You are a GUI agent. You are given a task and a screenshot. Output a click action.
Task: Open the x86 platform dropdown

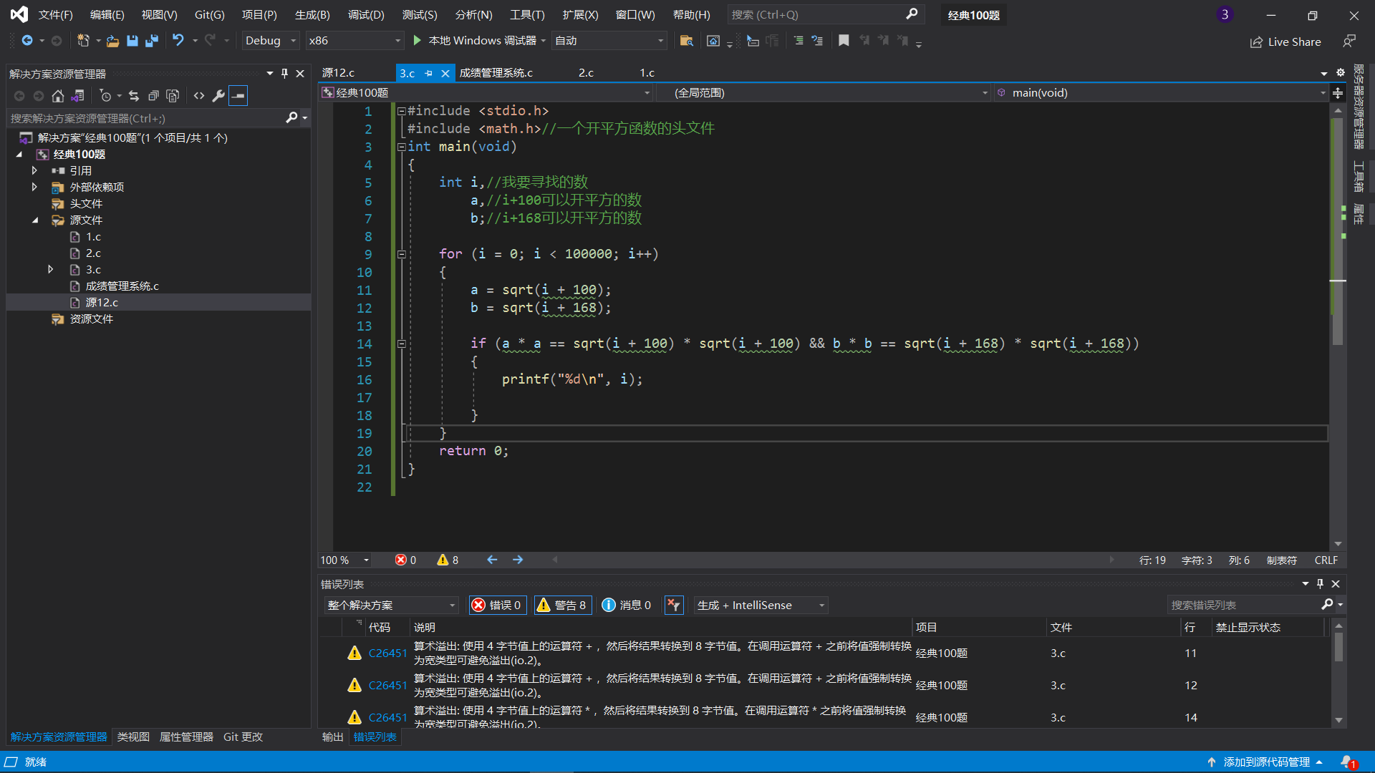tap(355, 41)
